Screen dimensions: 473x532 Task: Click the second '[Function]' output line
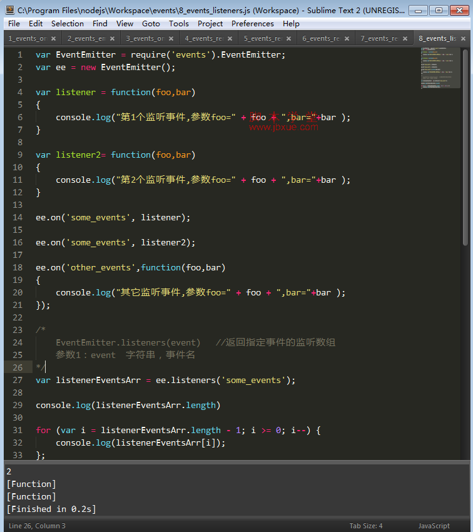[x=31, y=496]
